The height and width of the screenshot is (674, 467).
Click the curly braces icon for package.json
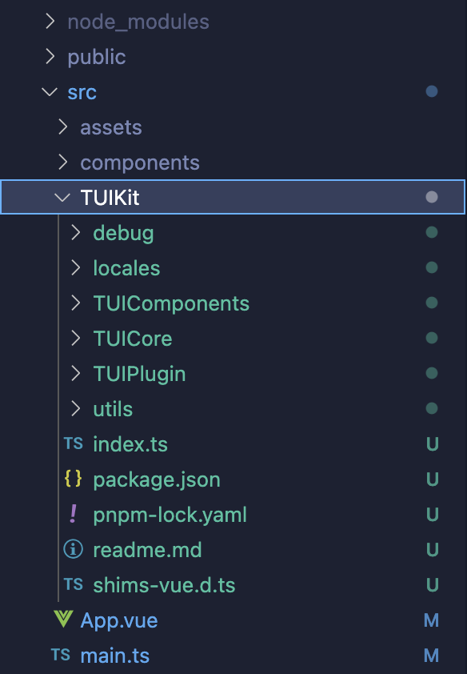[73, 479]
